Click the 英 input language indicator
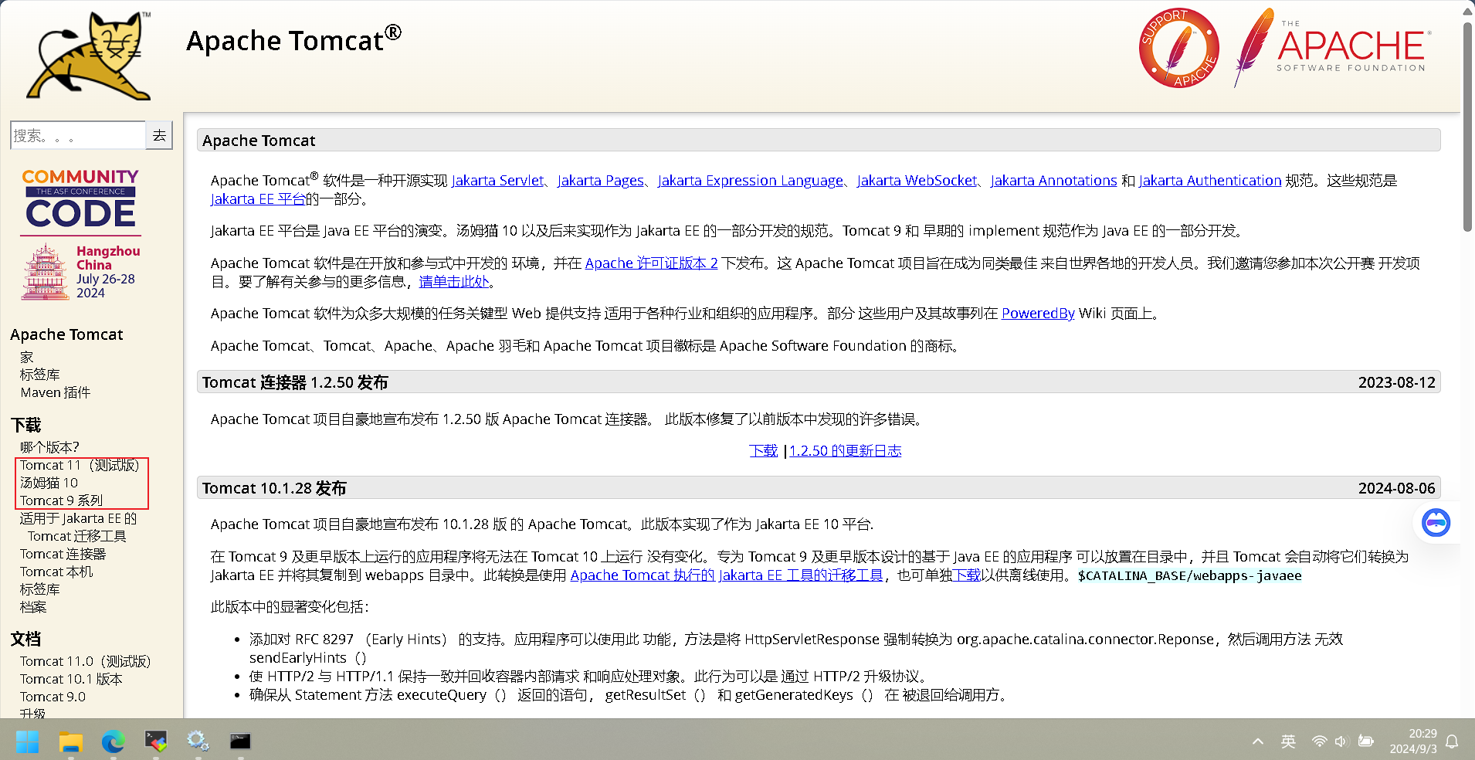Viewport: 1475px width, 760px height. pos(1288,741)
